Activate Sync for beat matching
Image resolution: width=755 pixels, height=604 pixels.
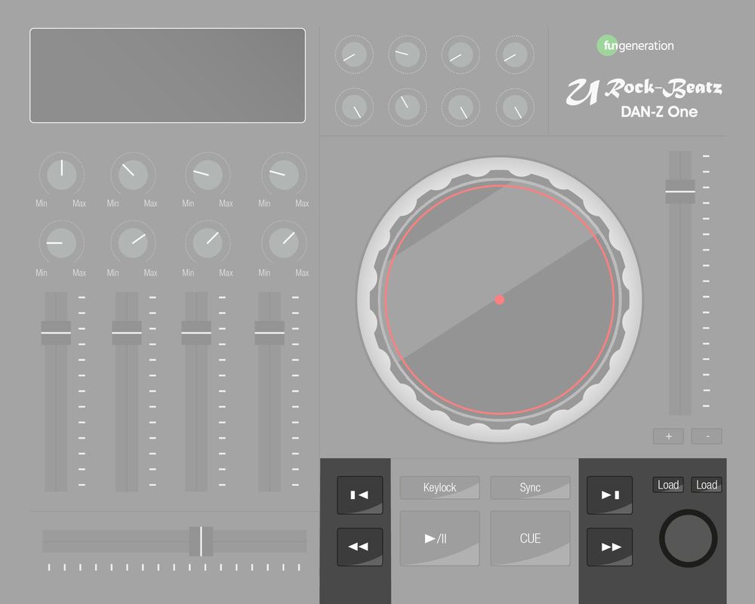[x=530, y=488]
